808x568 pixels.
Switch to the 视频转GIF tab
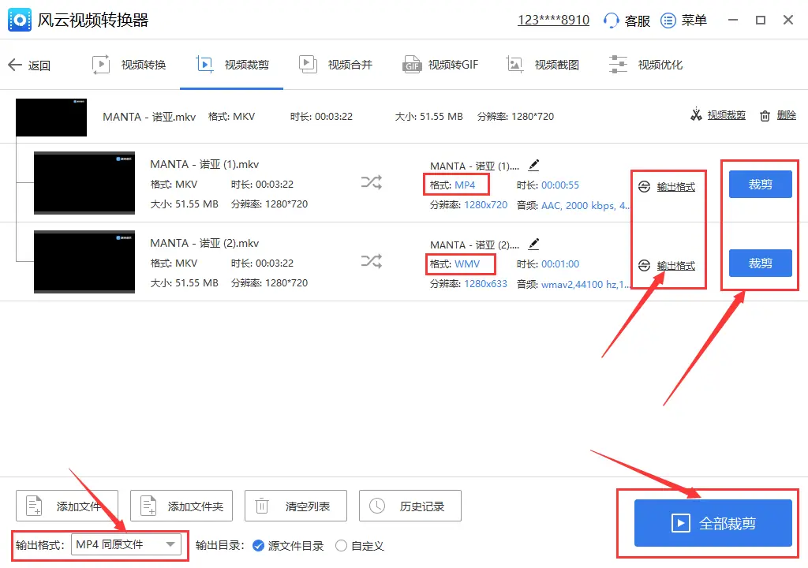click(440, 65)
